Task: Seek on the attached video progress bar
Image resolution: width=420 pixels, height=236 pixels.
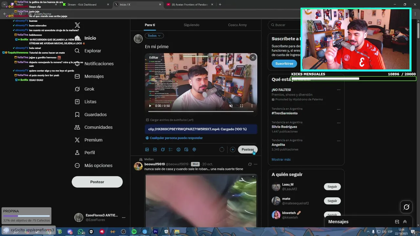Action: point(201,111)
